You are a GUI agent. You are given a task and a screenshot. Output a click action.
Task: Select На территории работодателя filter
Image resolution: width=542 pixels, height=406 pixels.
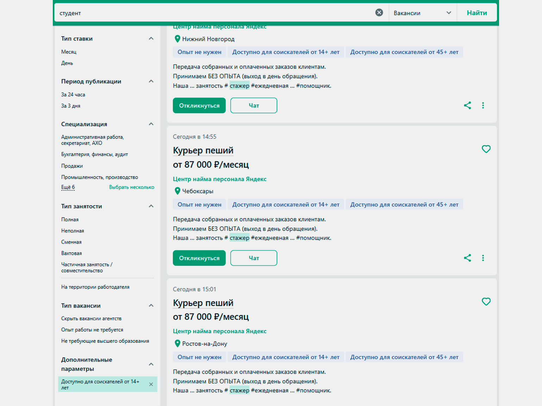pos(95,287)
